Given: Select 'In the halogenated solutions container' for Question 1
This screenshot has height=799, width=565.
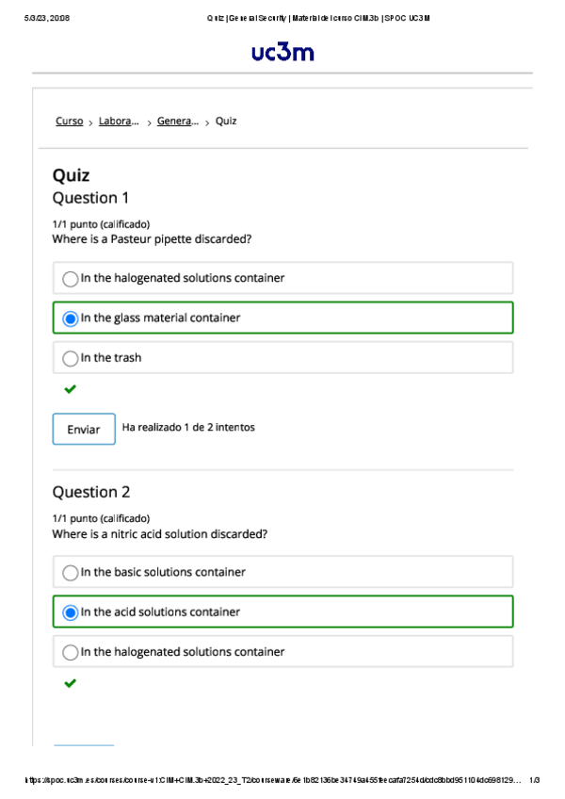Looking at the screenshot, I should pos(71,279).
